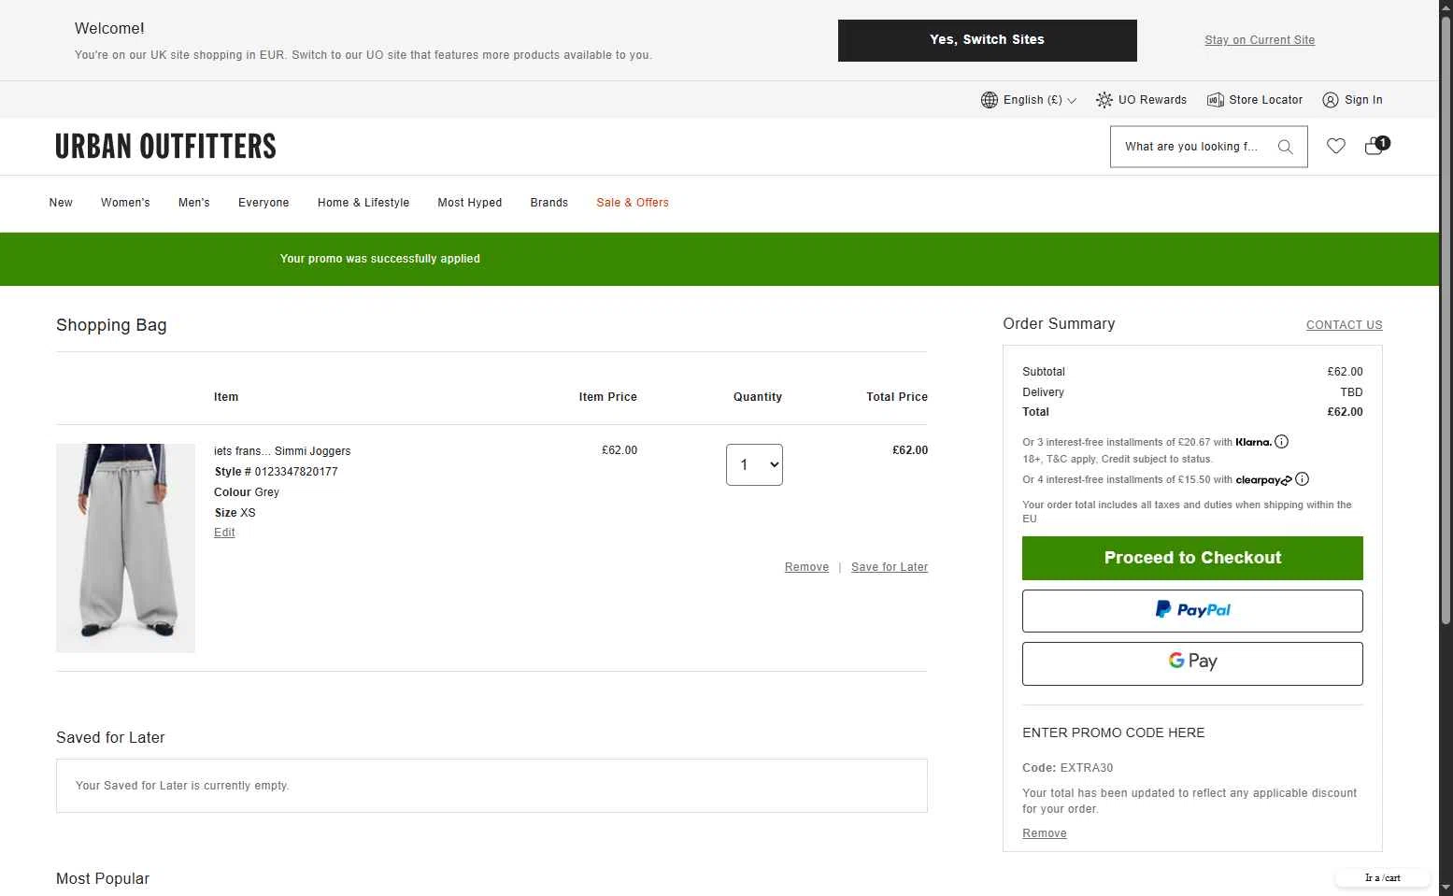This screenshot has width=1453, height=896.
Task: Open the Brands menu
Action: (x=549, y=203)
